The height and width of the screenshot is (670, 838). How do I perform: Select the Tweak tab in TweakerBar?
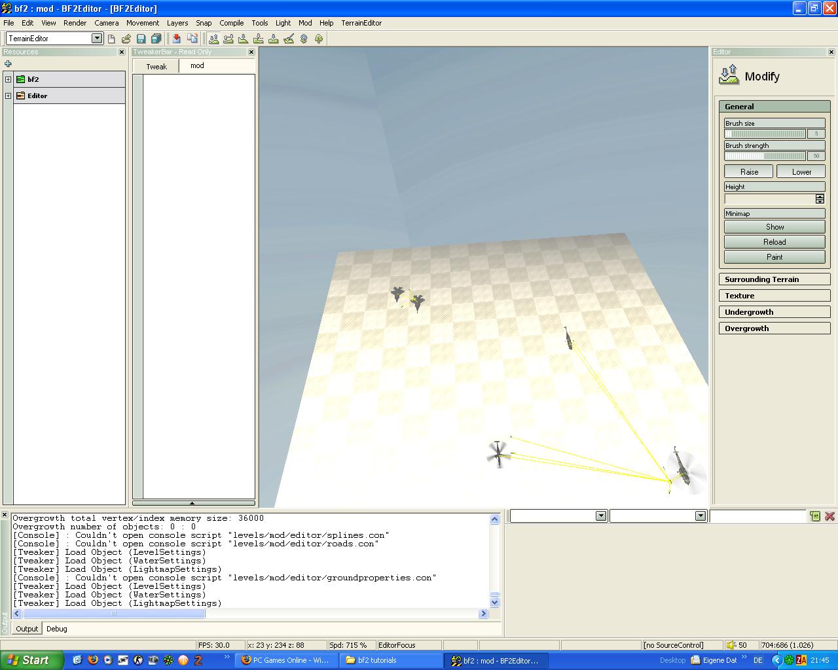click(156, 67)
